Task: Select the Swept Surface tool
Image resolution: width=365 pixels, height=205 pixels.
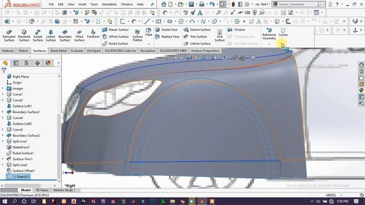Action: pyautogui.click(x=38, y=35)
